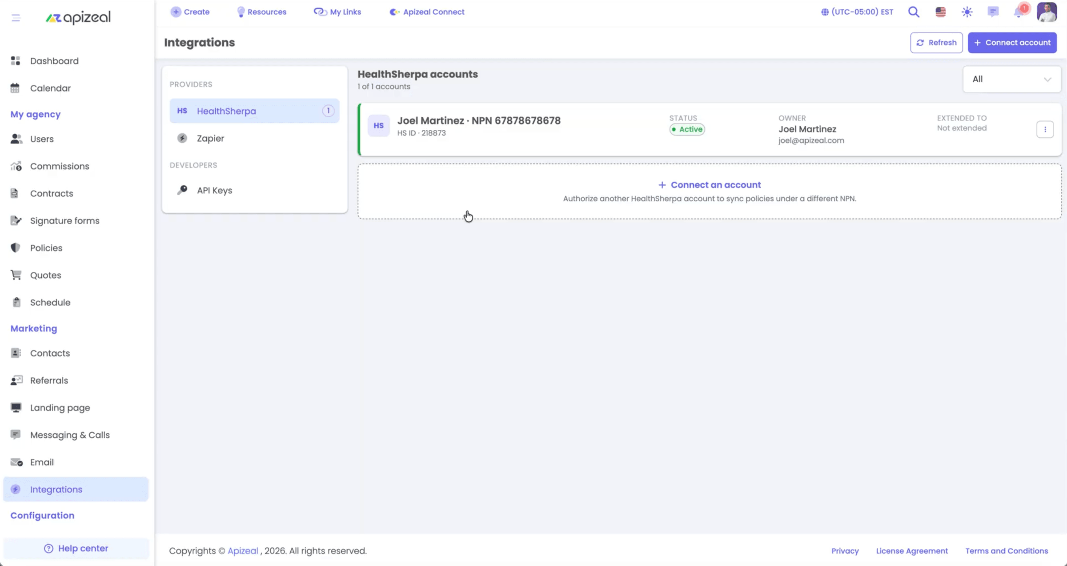1067x566 pixels.
Task: Open Resources menu
Action: point(262,12)
